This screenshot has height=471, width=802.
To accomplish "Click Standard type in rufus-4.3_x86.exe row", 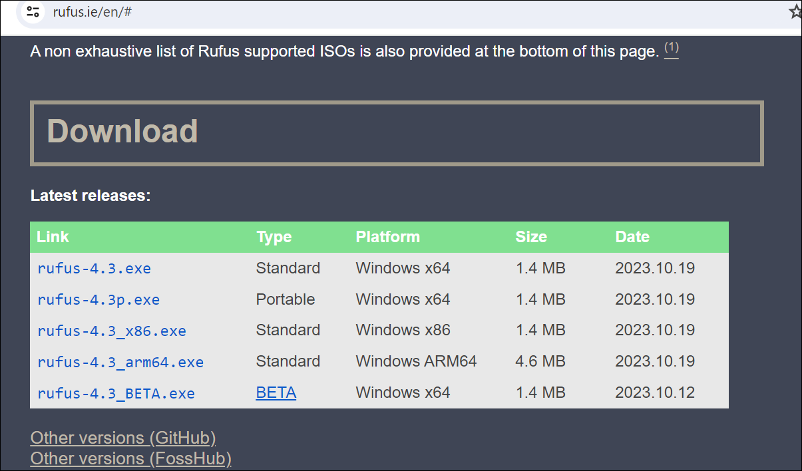I will pyautogui.click(x=288, y=330).
